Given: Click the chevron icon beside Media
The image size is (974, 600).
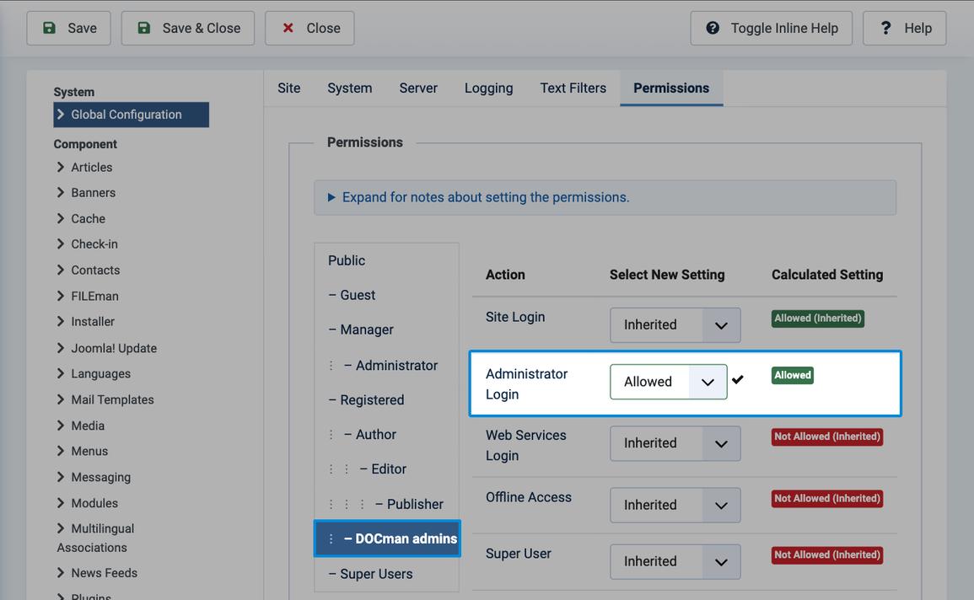Looking at the screenshot, I should coord(60,426).
